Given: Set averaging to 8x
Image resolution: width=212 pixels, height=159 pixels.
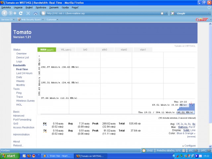Looking at the screenshot, I should (x=194, y=124).
